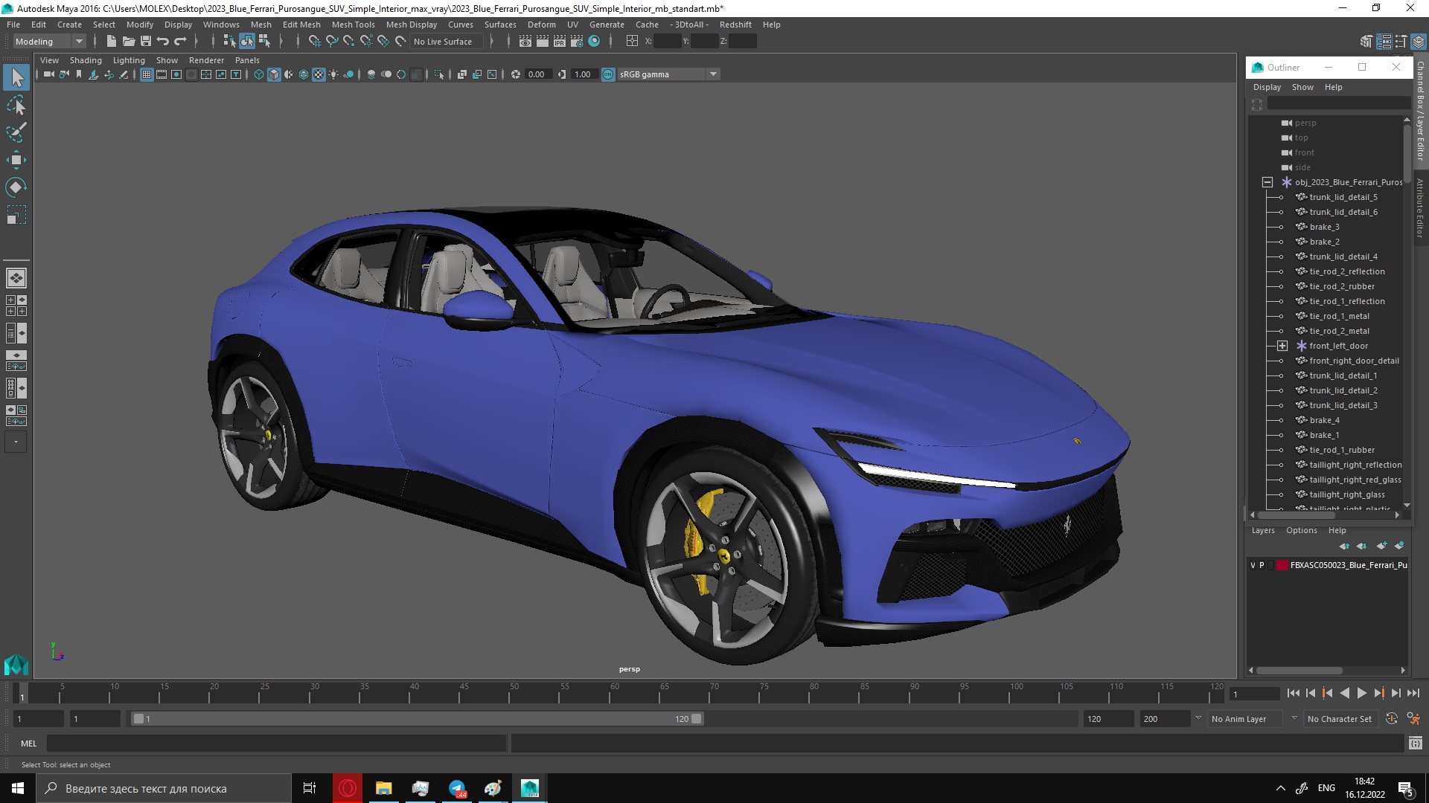
Task: Expand the front_left_door outliner node
Action: point(1282,346)
